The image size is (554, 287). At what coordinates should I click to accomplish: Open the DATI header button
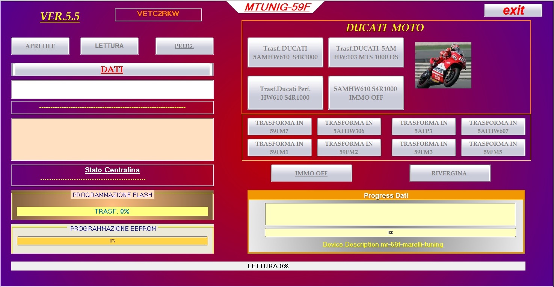(x=112, y=70)
